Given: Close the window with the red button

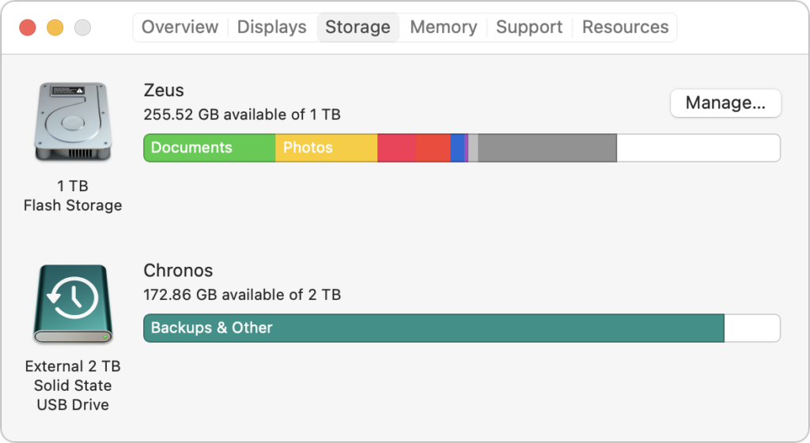Looking at the screenshot, I should (28, 28).
